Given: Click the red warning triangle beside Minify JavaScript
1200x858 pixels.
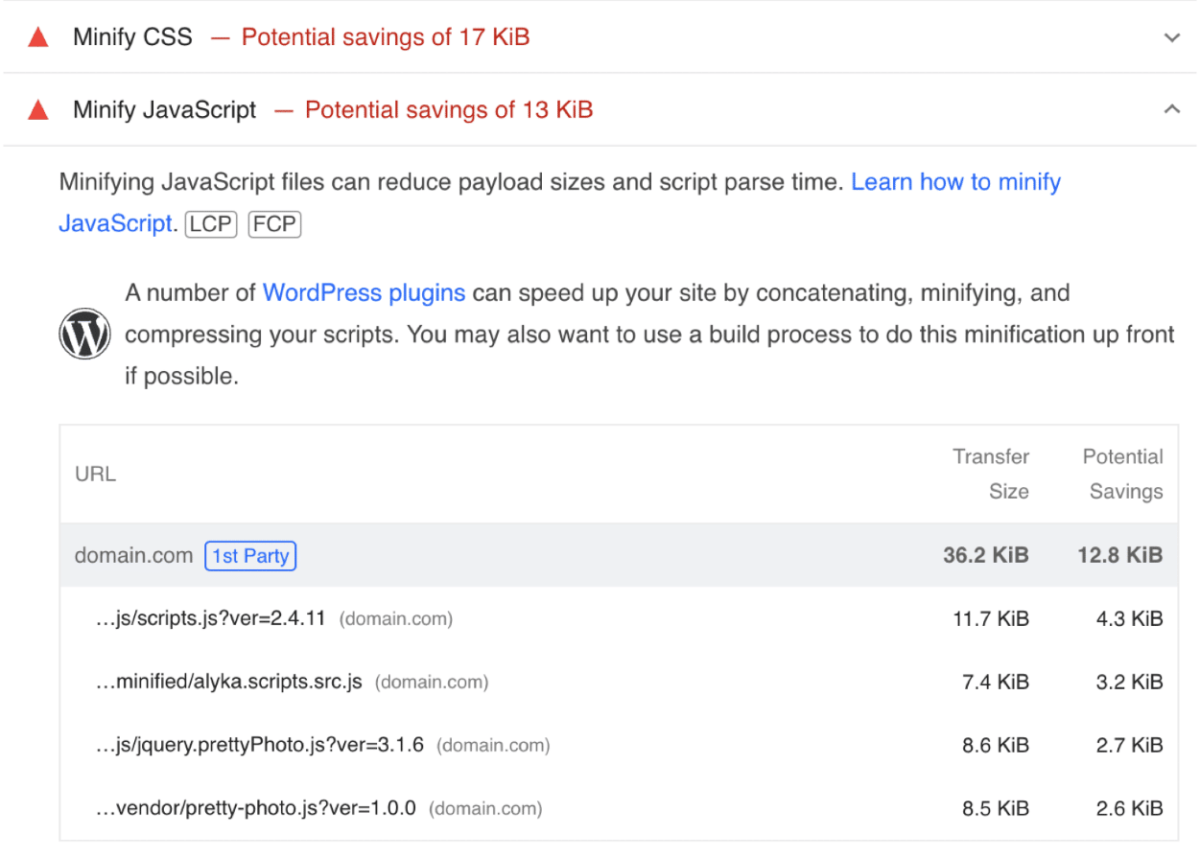Looking at the screenshot, I should 37,109.
